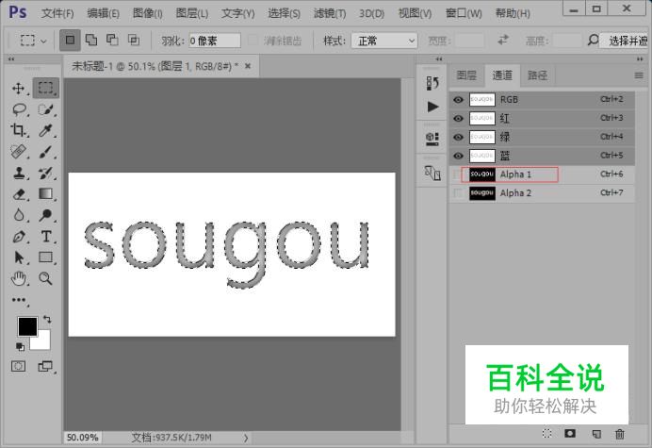Hide the Blue (蓝) channel
This screenshot has height=448, width=652.
[x=458, y=157]
